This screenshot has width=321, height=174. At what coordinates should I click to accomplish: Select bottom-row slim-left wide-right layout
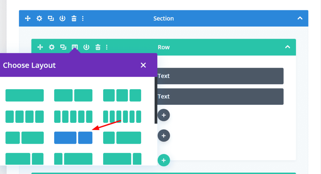(x=73, y=159)
